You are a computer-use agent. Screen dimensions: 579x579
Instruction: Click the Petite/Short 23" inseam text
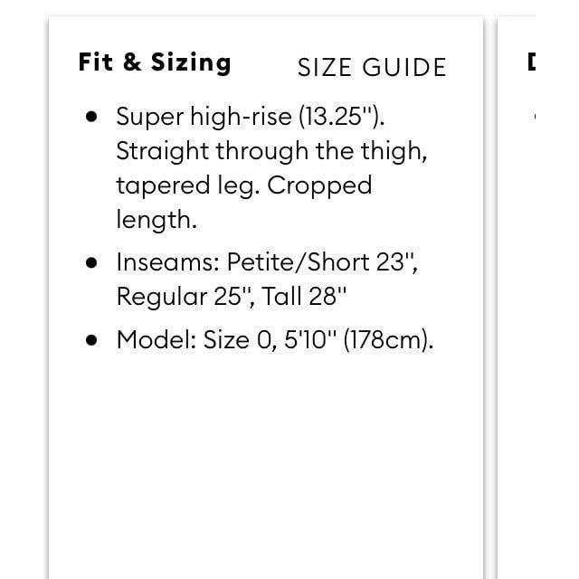click(322, 262)
